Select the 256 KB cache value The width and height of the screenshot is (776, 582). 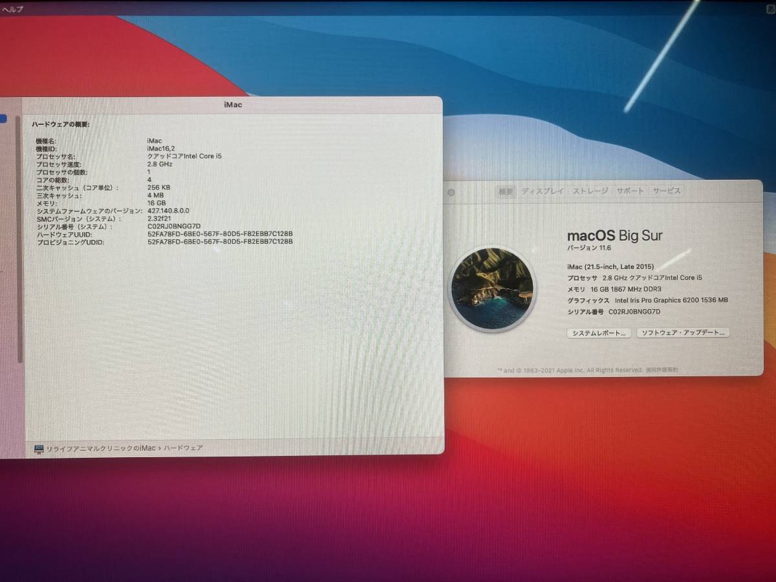(x=158, y=188)
